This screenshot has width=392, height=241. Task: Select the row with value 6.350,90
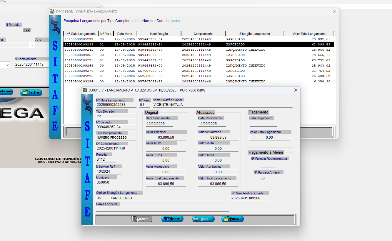(x=199, y=82)
